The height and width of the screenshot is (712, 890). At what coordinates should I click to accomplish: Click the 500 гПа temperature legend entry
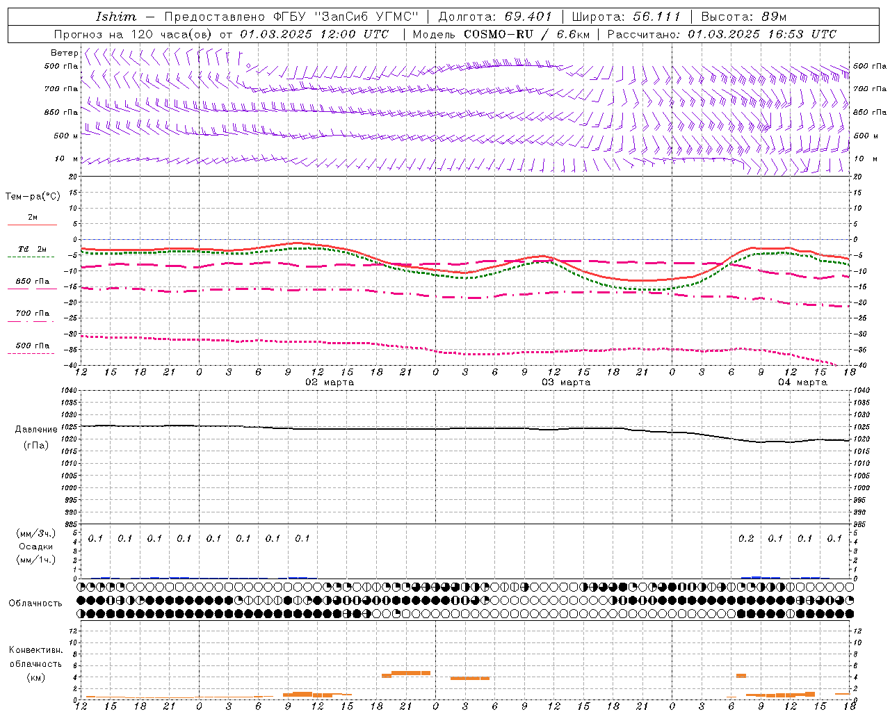tap(33, 346)
